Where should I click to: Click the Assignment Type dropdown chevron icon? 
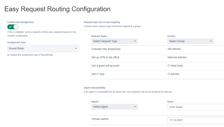(x=76, y=48)
